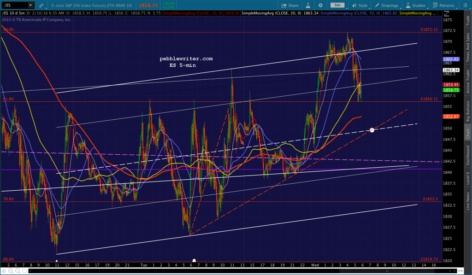Screen dimensions: 472x275
Task: Expand the /ES symbol dropdown arrow
Action: point(30,6)
